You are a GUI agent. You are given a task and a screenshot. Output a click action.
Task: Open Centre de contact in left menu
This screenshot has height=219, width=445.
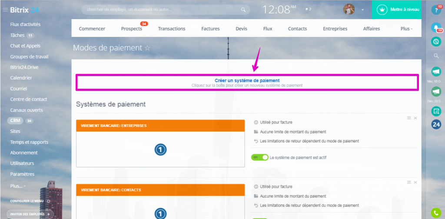[29, 99]
